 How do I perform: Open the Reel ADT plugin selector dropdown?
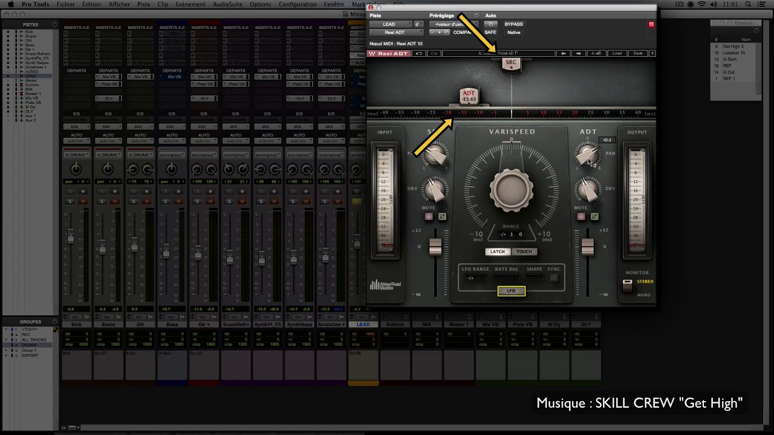(x=395, y=33)
